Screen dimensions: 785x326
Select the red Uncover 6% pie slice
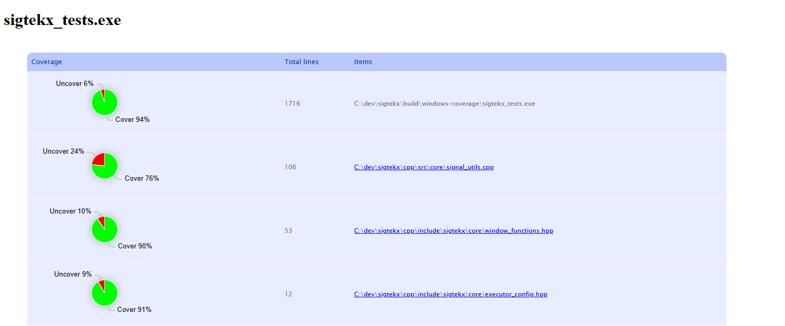click(x=103, y=93)
